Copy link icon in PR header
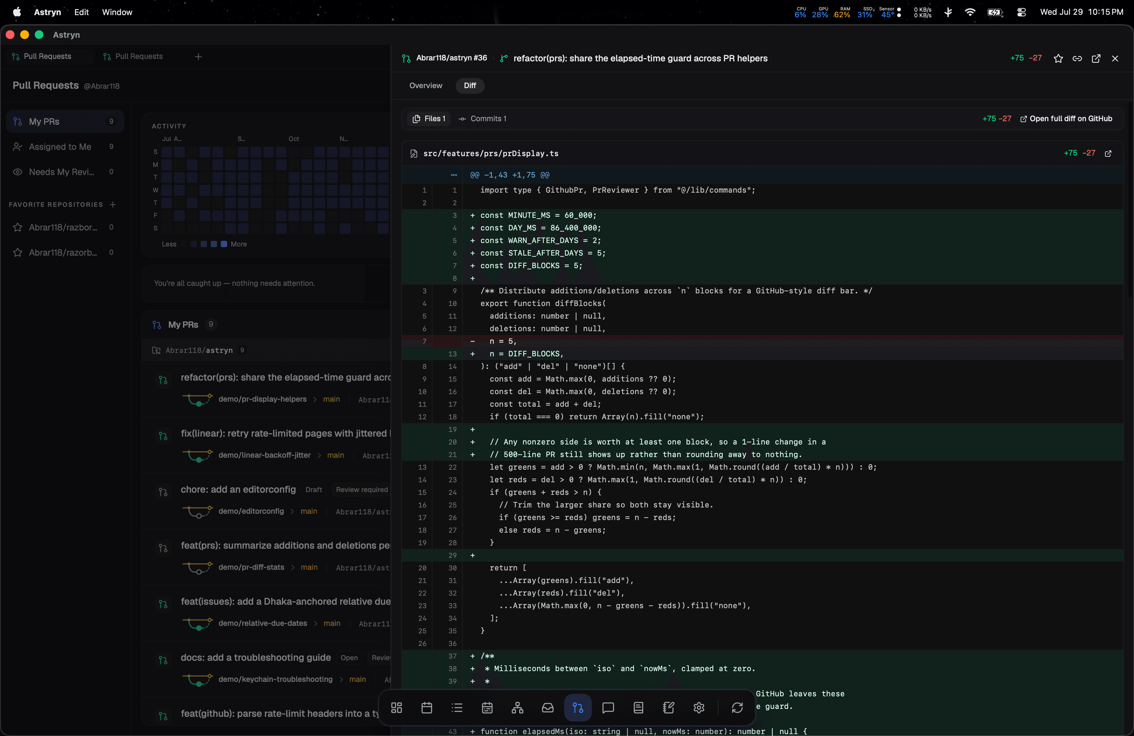1134x736 pixels. click(1077, 59)
